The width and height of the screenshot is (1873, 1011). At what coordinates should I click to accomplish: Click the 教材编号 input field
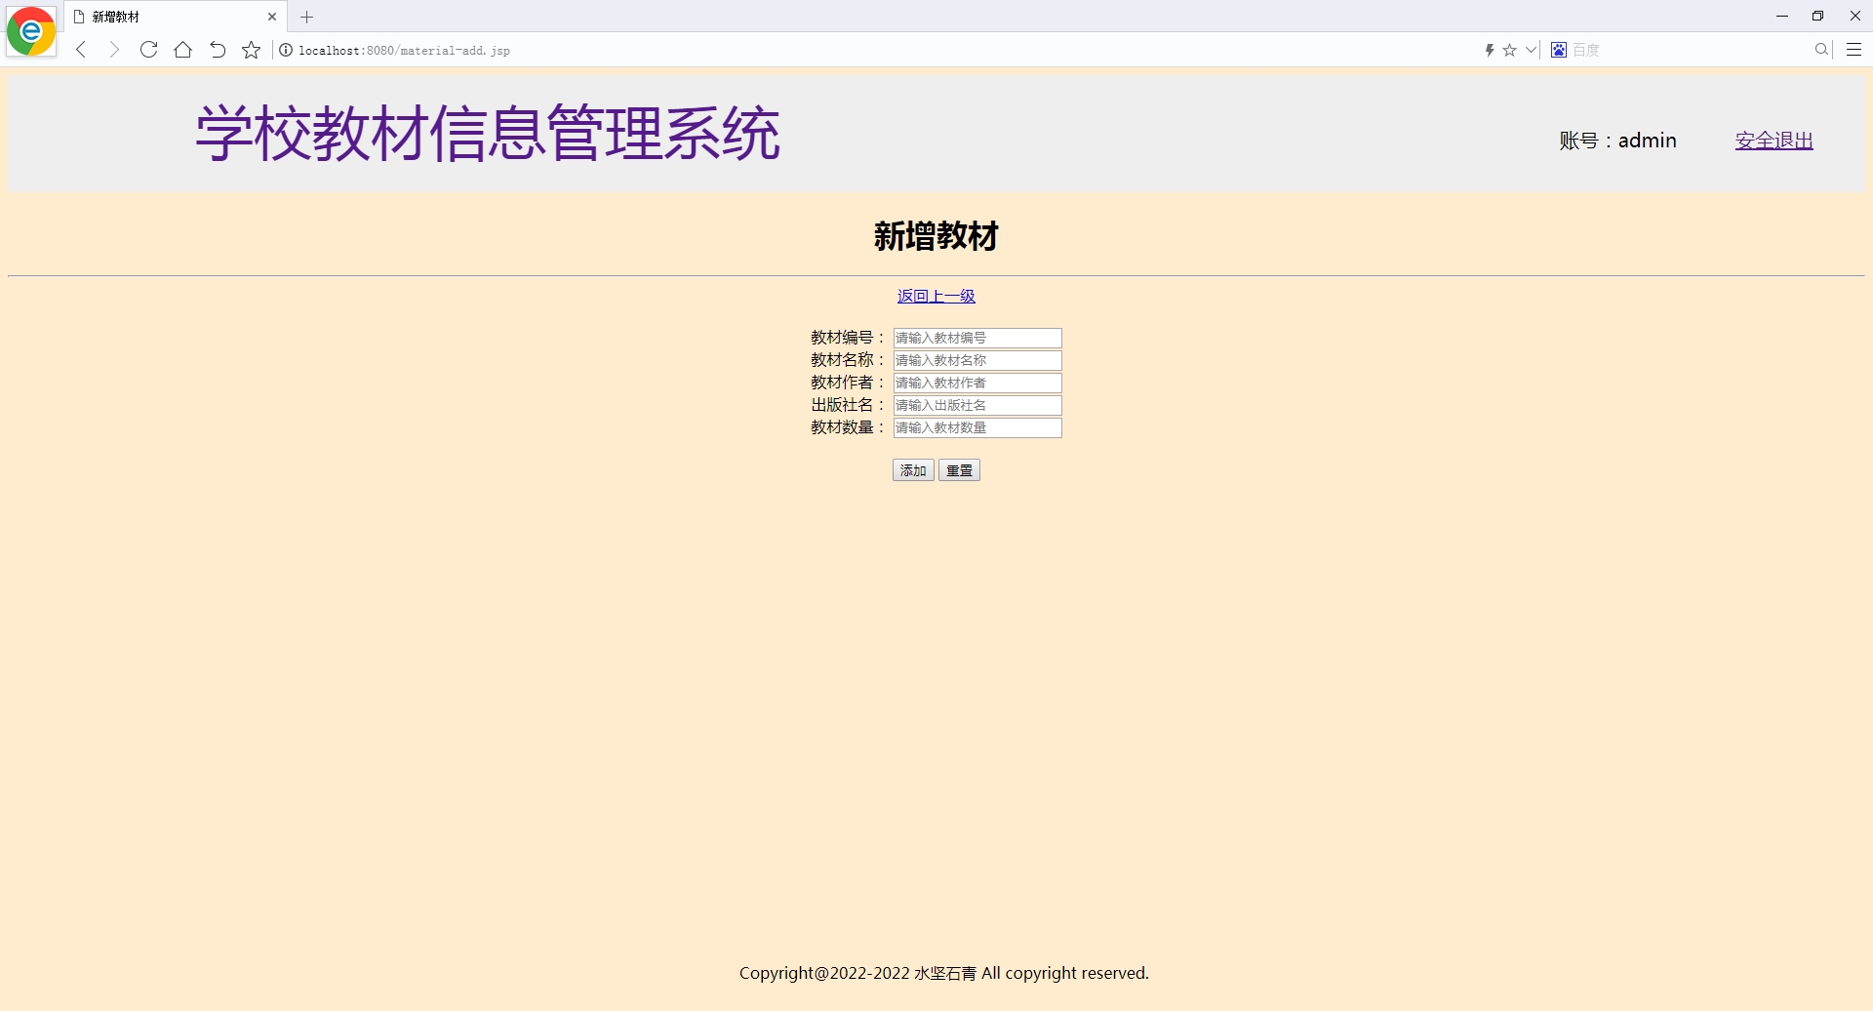(x=976, y=338)
